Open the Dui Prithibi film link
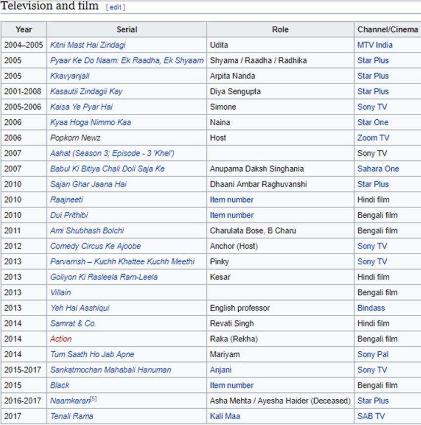This screenshot has height=425, width=421. [x=69, y=215]
